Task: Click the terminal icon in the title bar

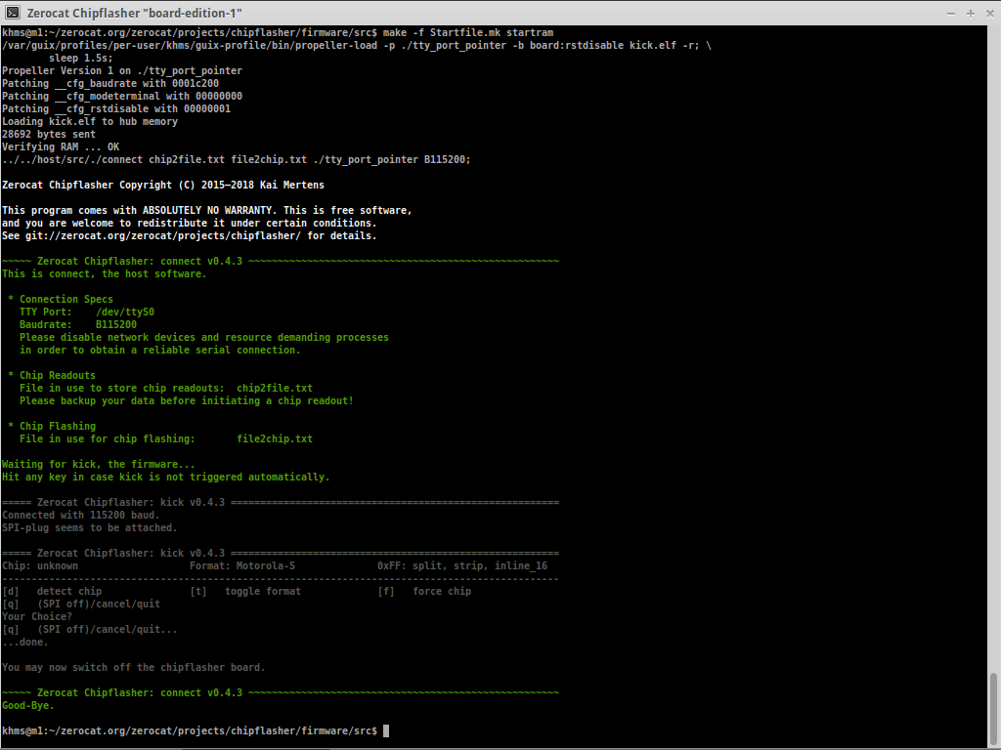Action: coord(12,13)
